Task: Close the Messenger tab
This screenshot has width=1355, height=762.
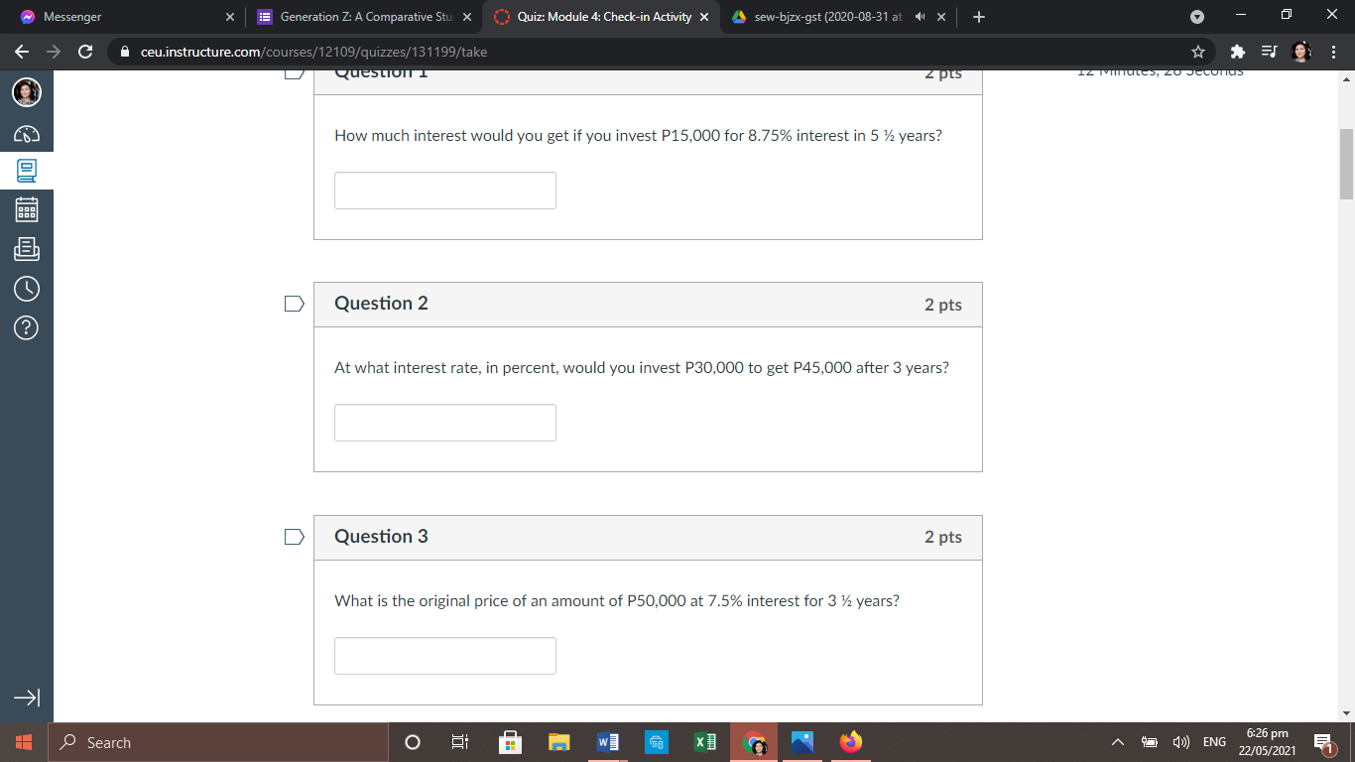Action: pos(229,17)
